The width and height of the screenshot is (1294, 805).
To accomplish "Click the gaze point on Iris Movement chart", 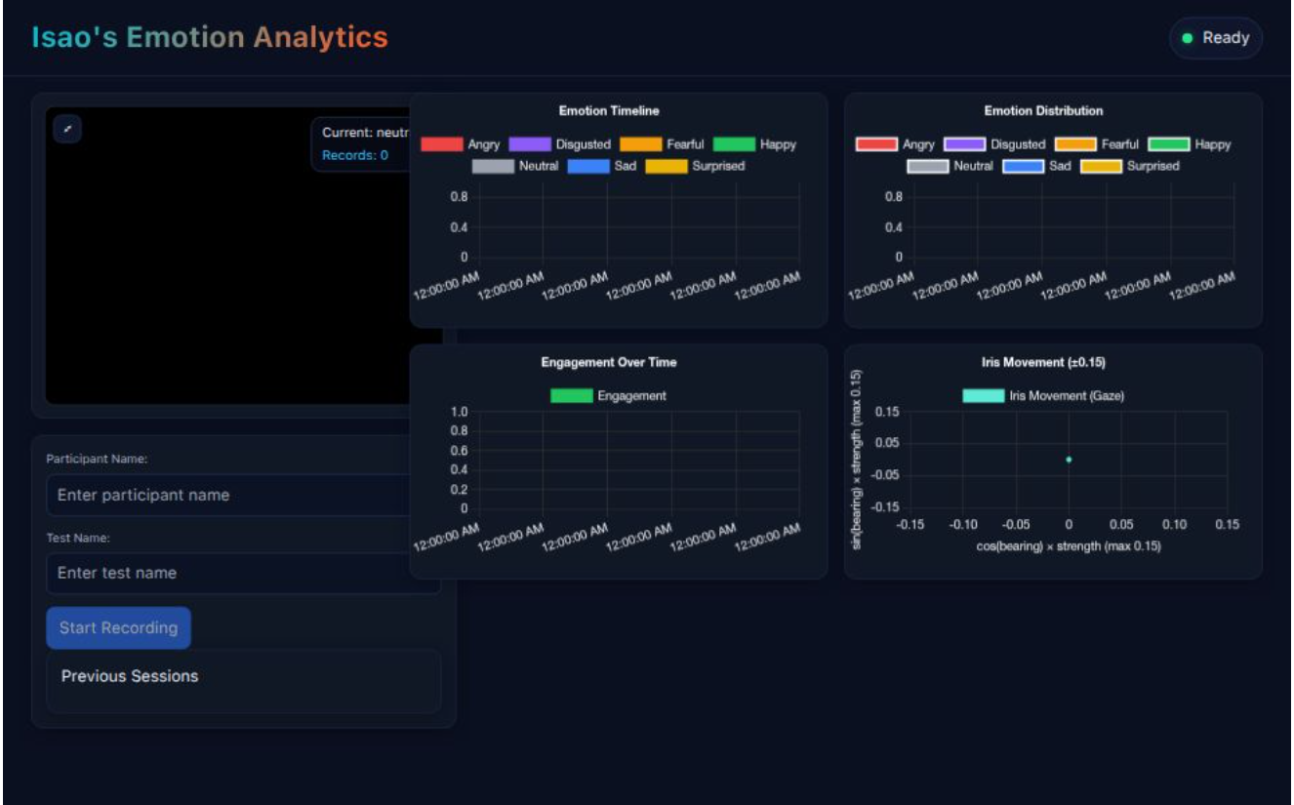I will [x=1069, y=460].
